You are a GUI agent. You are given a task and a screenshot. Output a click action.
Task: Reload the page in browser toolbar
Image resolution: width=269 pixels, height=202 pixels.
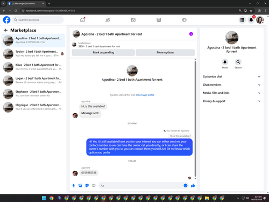pyautogui.click(x=16, y=11)
